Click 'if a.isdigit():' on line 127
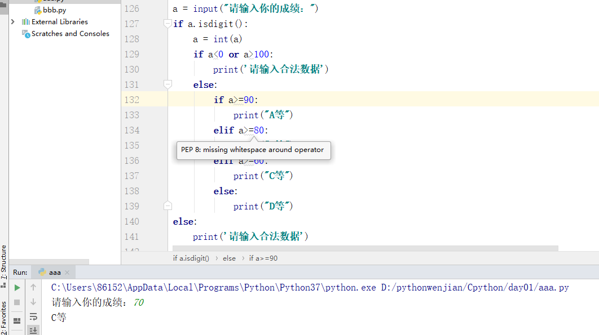Image resolution: width=599 pixels, height=335 pixels. click(210, 24)
